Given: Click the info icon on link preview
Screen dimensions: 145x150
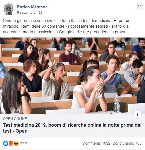Looking at the screenshot, I should pyautogui.click(x=137, y=115).
